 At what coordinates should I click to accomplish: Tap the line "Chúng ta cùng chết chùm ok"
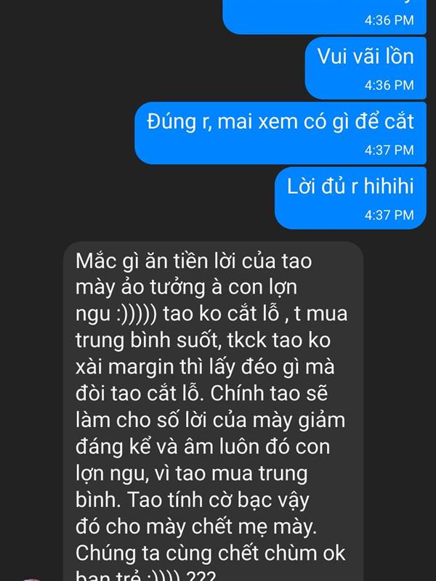(x=210, y=553)
